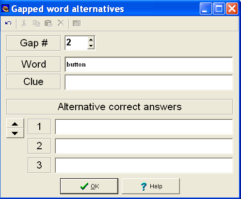Image resolution: width=241 pixels, height=199 pixels.
Task: Click the Paste clipboard icon
Action: [48, 23]
